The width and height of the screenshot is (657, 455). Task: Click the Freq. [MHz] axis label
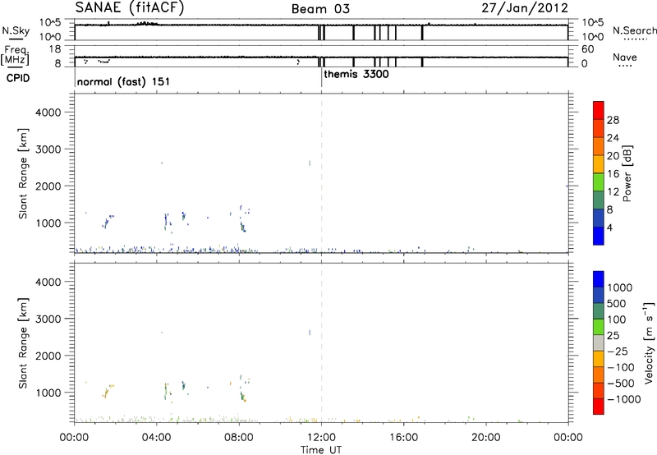15,55
